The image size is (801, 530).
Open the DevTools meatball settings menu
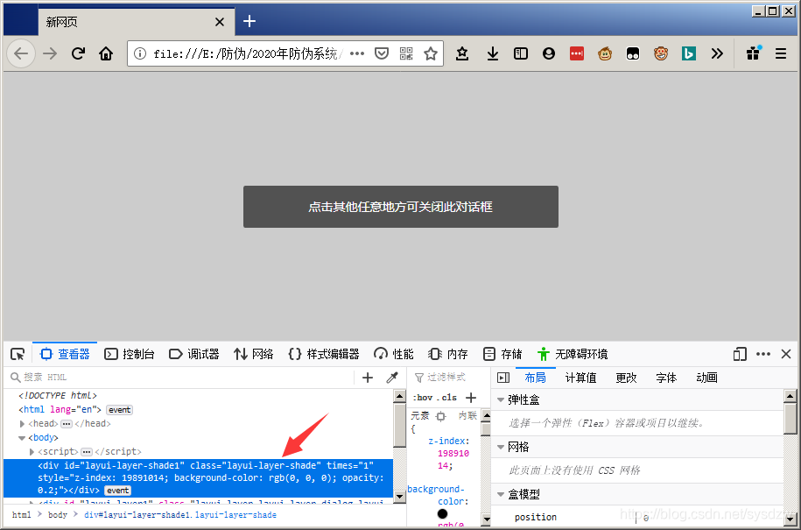[763, 354]
